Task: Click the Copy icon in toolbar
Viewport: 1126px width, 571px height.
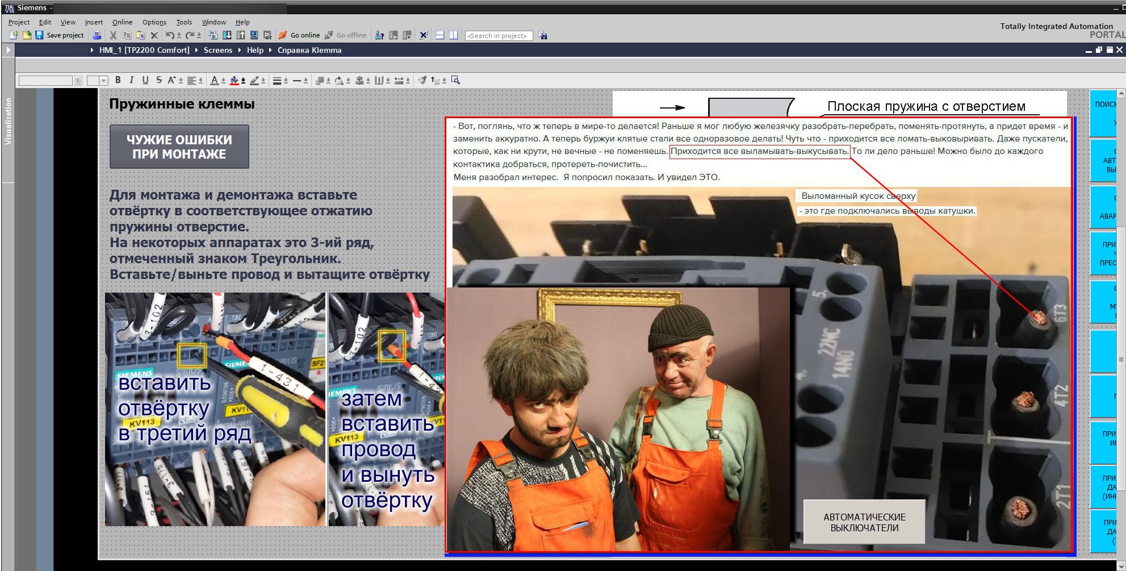Action: (x=127, y=35)
